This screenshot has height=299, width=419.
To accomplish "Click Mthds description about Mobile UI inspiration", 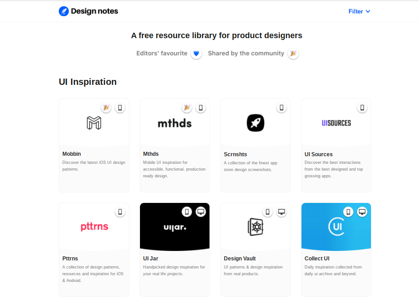I will (174, 169).
